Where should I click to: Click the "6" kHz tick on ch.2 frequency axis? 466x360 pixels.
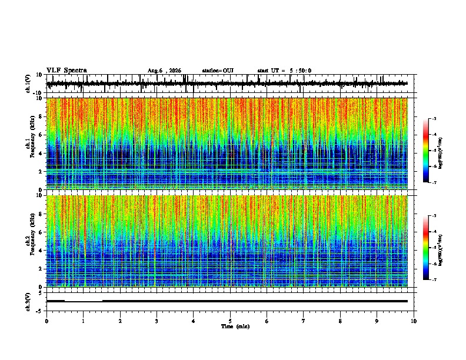41,232
